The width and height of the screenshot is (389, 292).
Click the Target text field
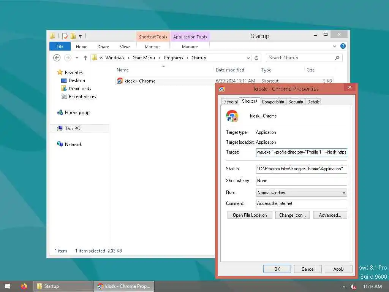pyautogui.click(x=301, y=152)
